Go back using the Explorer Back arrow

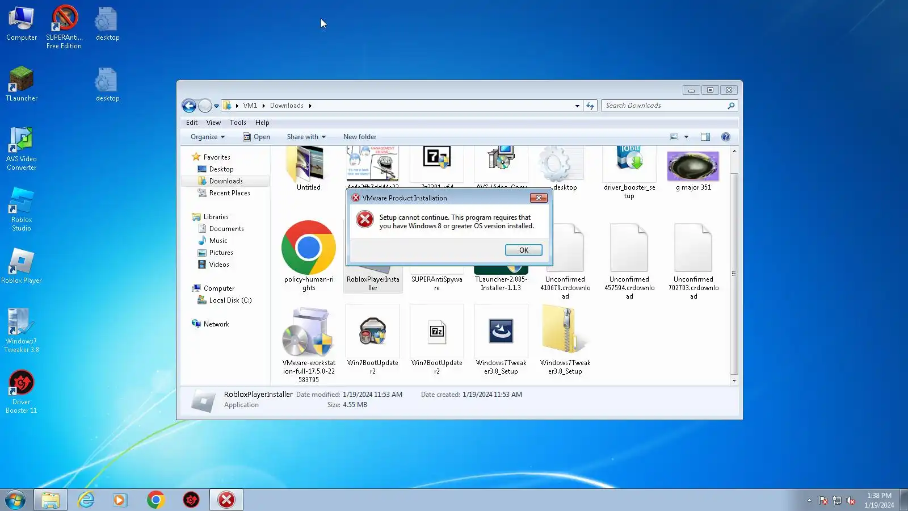pyautogui.click(x=189, y=106)
